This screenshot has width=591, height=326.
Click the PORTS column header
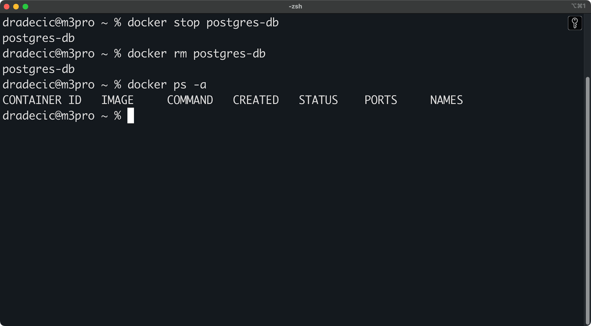click(x=380, y=100)
